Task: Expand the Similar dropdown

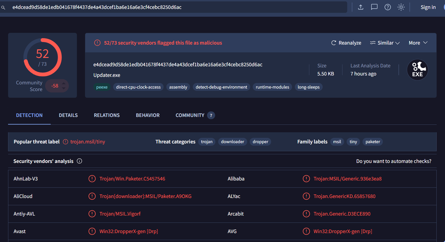Action: 385,43
